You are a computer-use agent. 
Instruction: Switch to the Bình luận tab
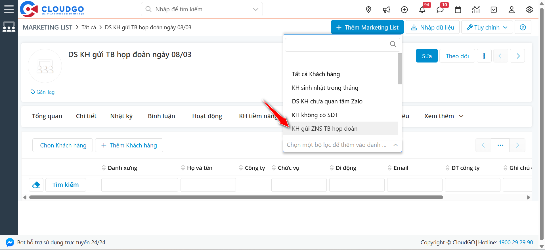click(x=162, y=116)
